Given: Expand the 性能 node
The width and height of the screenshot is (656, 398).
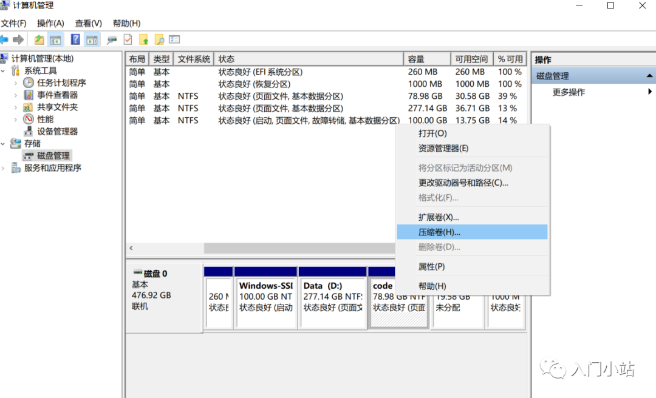Looking at the screenshot, I should pos(16,120).
